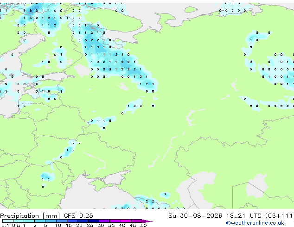Pick the 20 to 25 mm legend swatch
This screenshot has width=294, height=227.
click(x=83, y=221)
